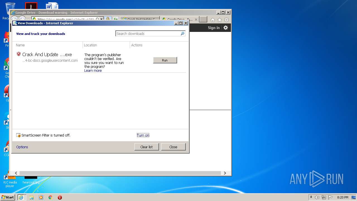Click the SmartScreen Filter status icon

click(18, 135)
